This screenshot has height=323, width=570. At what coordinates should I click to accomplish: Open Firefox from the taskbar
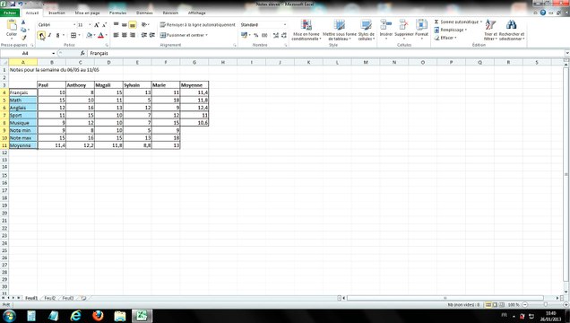click(x=98, y=316)
